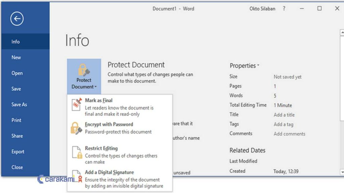Screen dimensions: 344x193
Task: Open the help question mark icon
Action: tap(284, 8)
